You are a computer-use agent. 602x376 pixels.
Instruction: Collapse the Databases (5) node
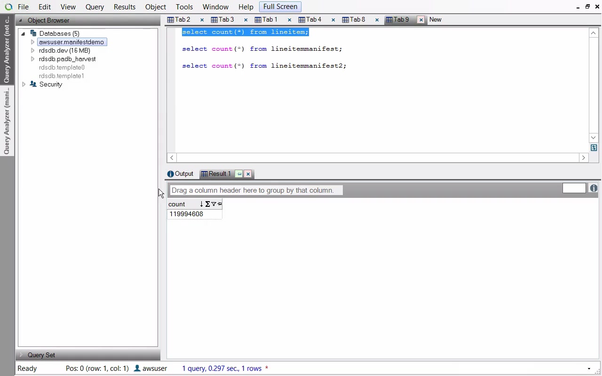tap(23, 34)
